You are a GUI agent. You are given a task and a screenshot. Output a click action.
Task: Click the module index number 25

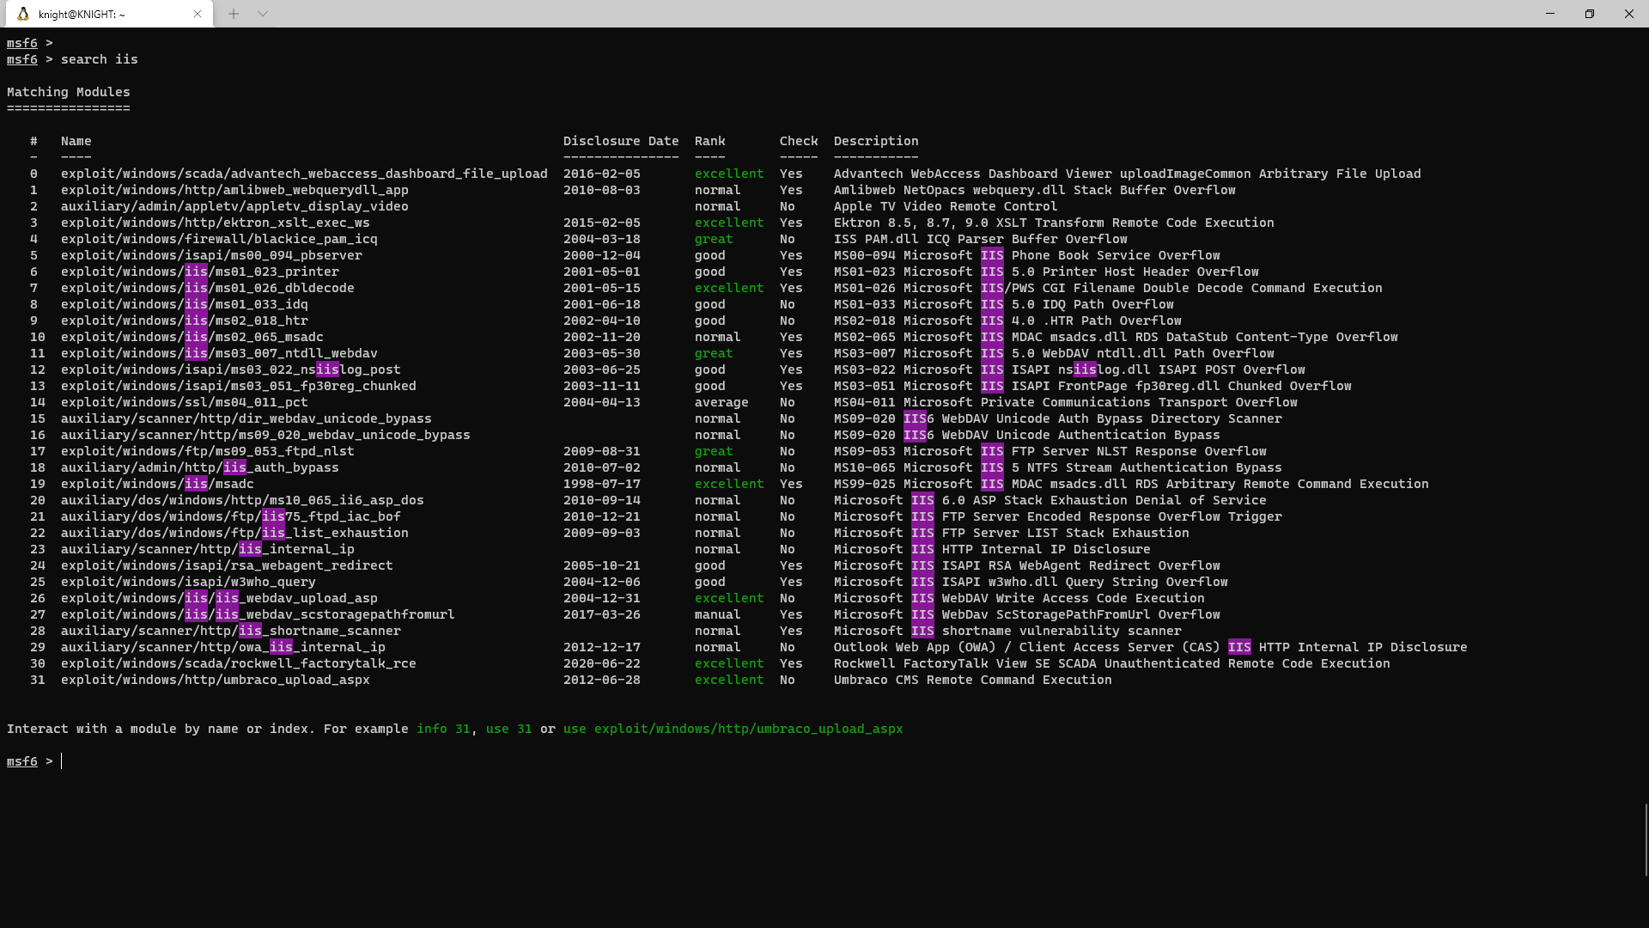[39, 581]
